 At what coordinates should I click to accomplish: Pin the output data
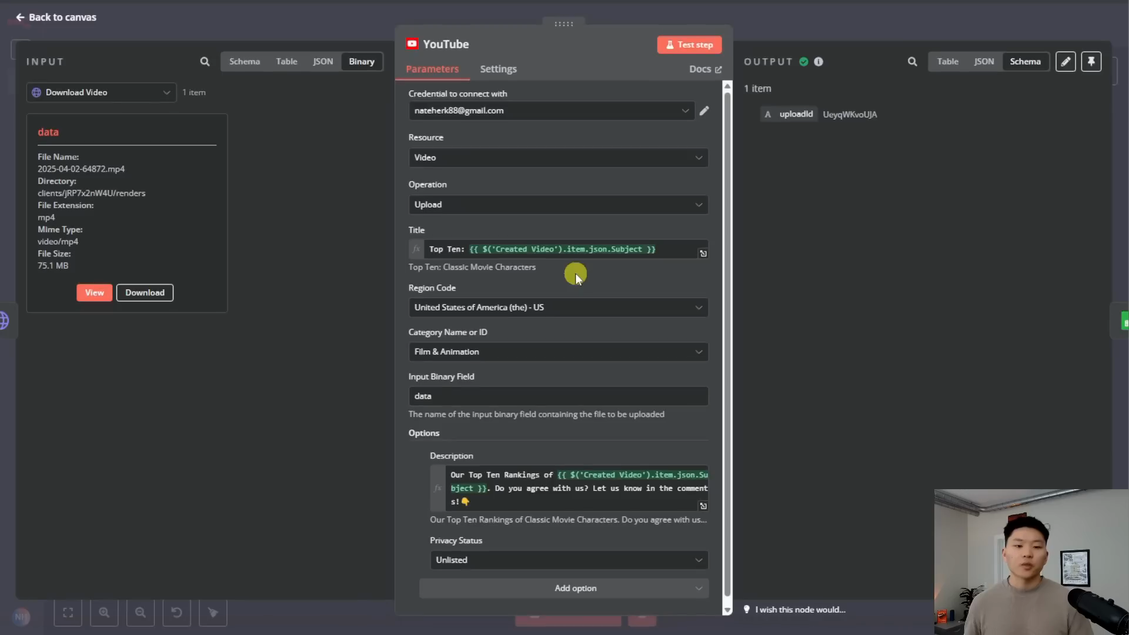(1091, 61)
